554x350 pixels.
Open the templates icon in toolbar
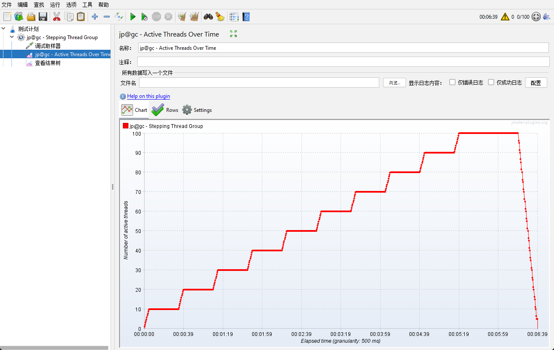pos(19,17)
